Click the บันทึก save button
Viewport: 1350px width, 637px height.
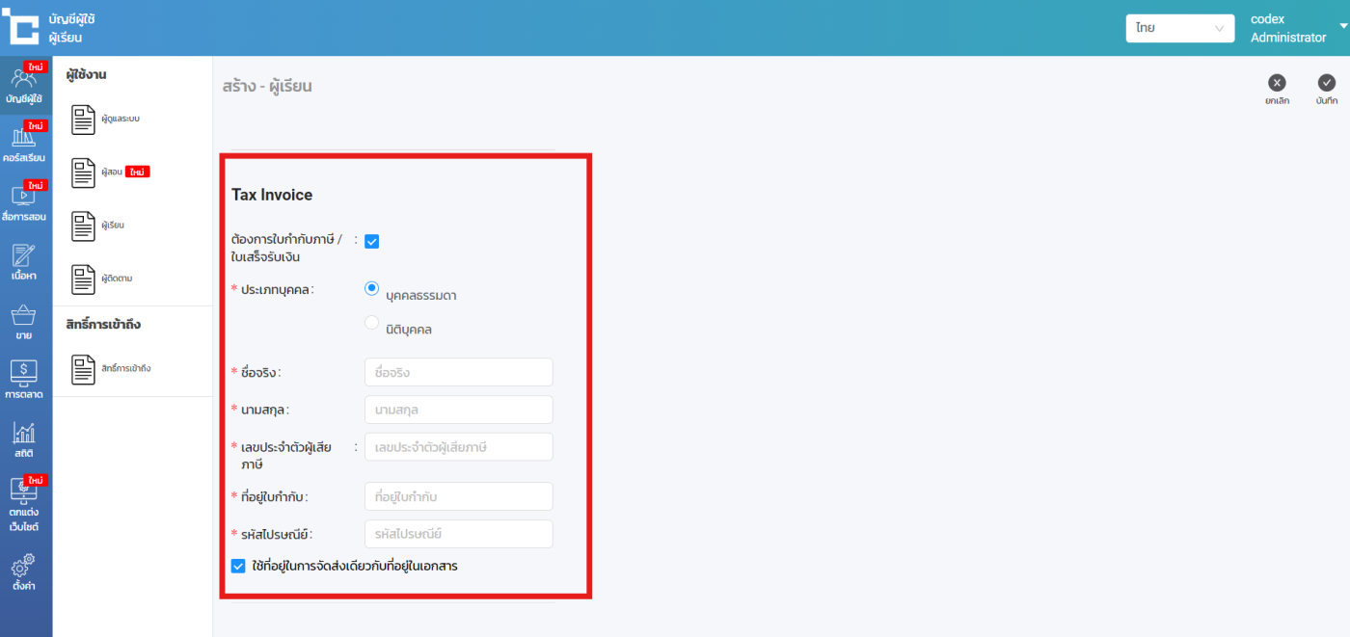pos(1327,90)
